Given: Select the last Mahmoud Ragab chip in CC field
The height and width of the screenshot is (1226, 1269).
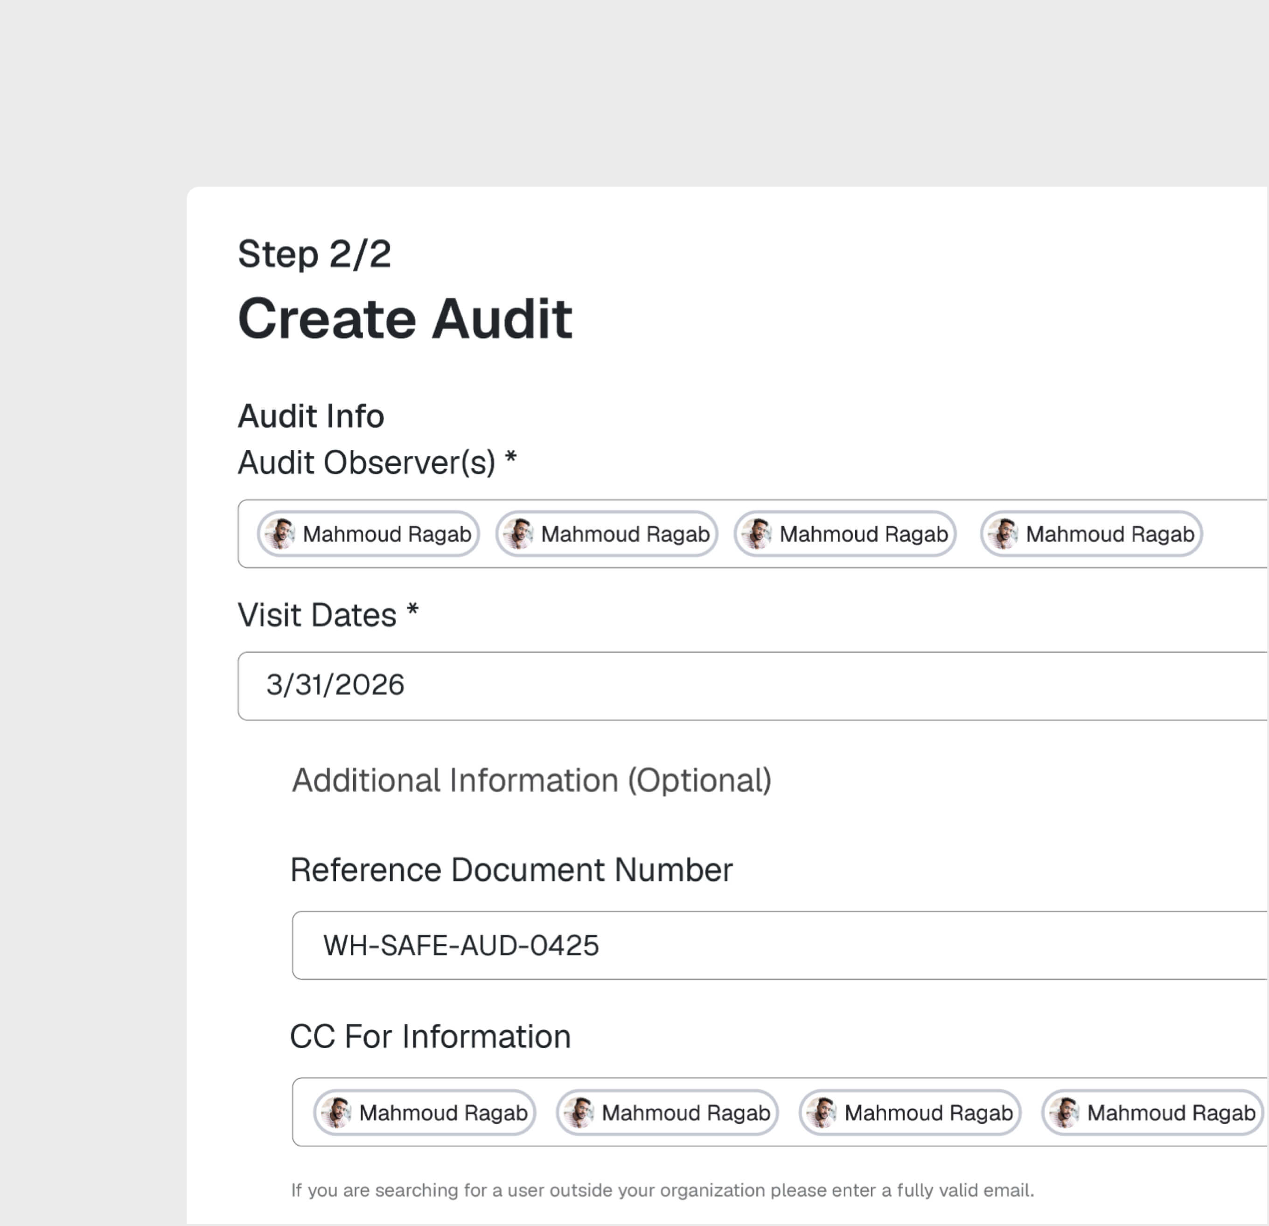Looking at the screenshot, I should 1152,1113.
